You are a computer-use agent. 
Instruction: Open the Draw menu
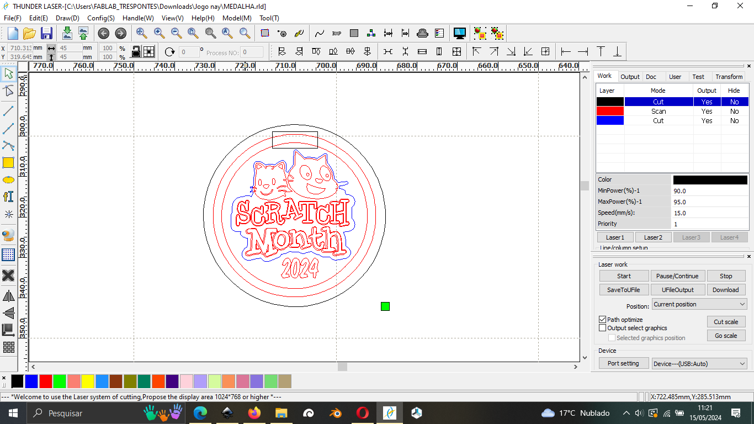[x=67, y=18]
